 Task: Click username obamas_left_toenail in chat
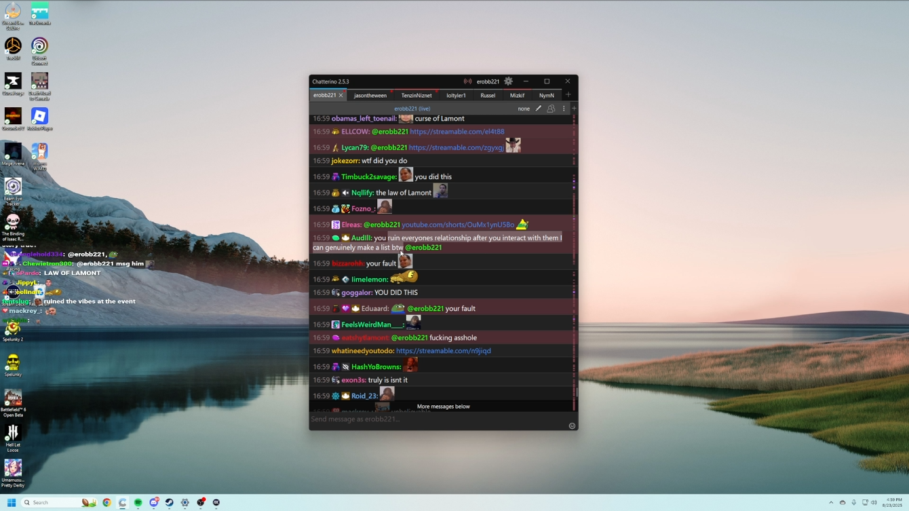[x=364, y=119]
